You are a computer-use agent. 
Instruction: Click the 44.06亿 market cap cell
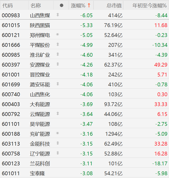pyautogui.click(x=113, y=114)
